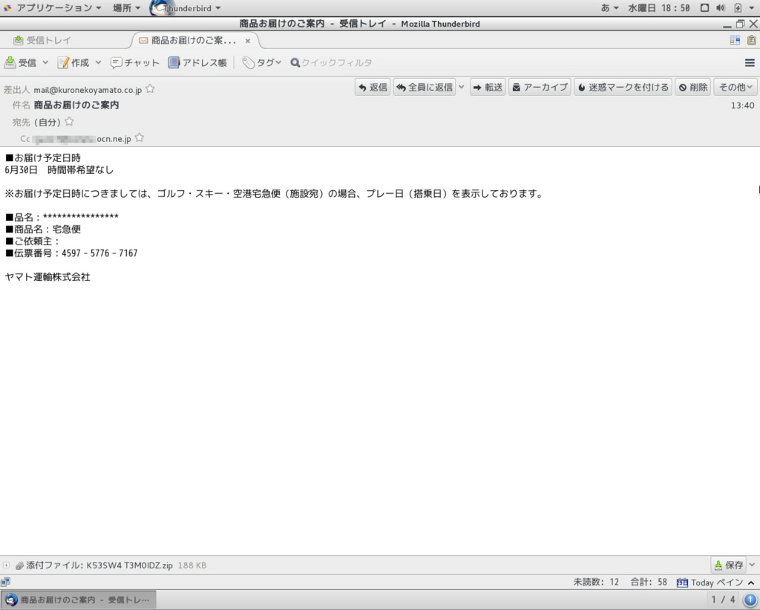Click the subject 商品お届けのご案内
This screenshot has height=610, width=760.
pyautogui.click(x=76, y=105)
